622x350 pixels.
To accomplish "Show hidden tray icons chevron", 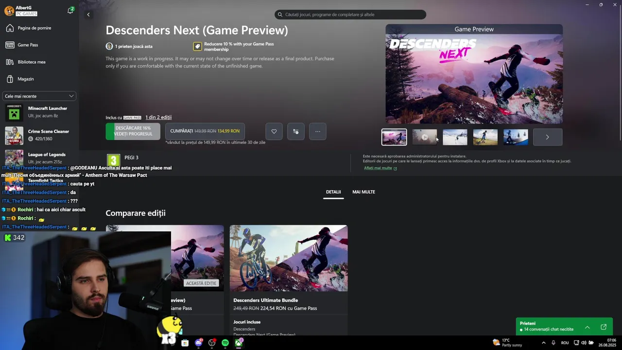I will click(543, 343).
